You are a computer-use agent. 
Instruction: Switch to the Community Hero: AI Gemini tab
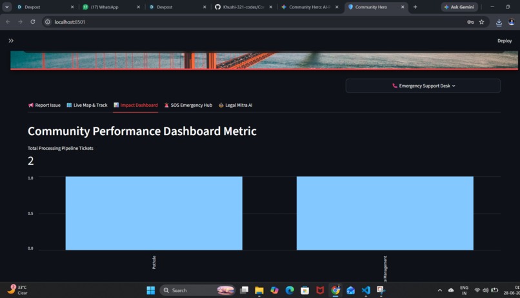(x=310, y=7)
